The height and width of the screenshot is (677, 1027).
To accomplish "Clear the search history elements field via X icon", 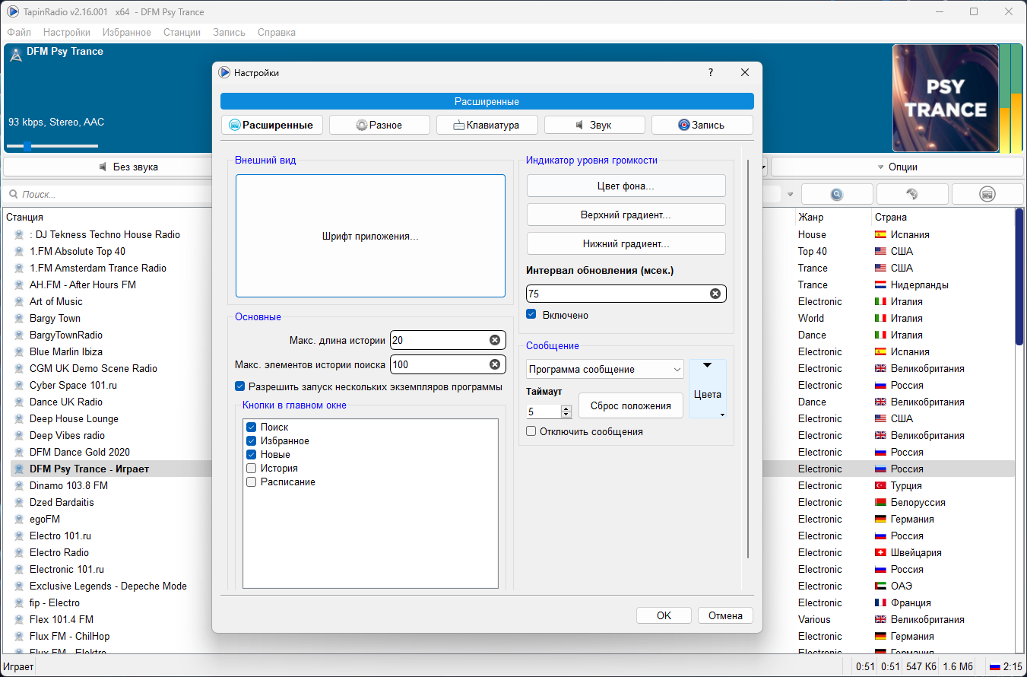I will (494, 364).
